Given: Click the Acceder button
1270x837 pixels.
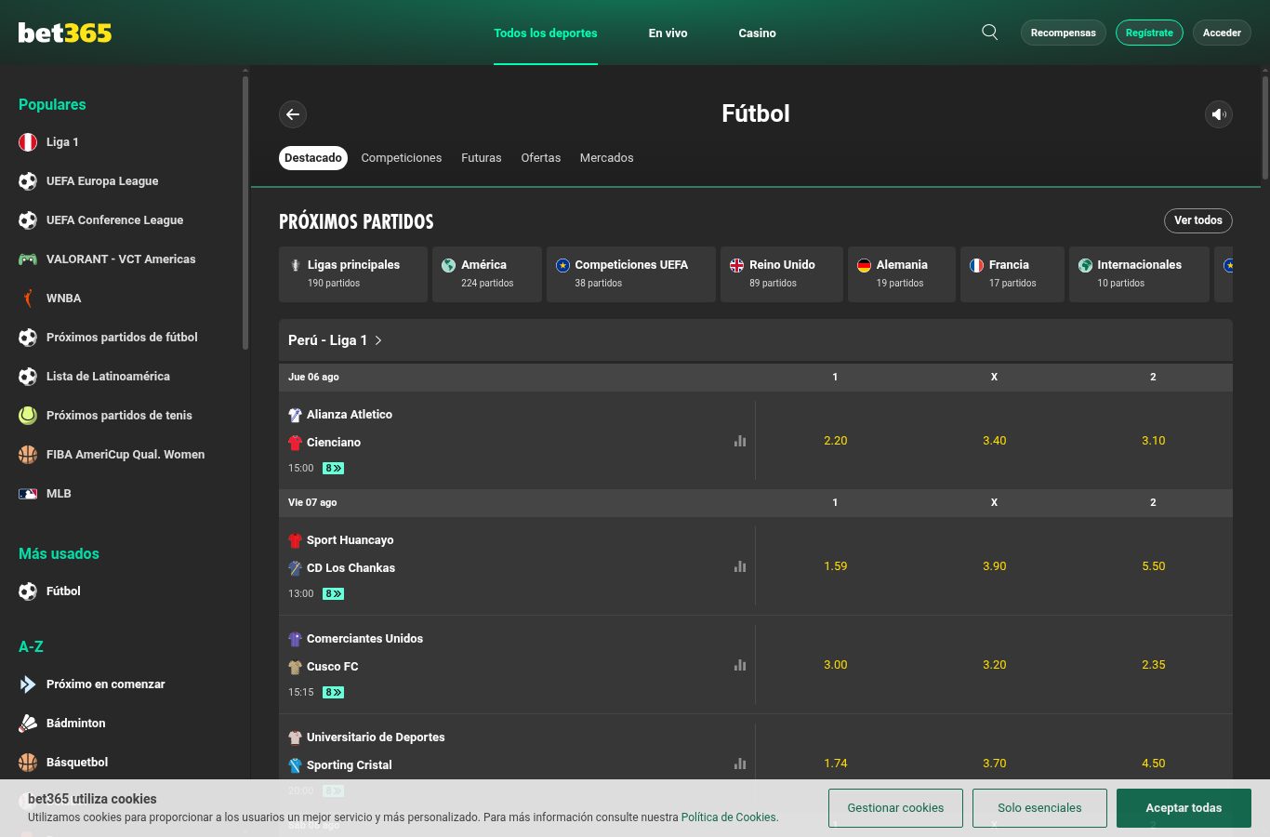Looking at the screenshot, I should point(1223,33).
